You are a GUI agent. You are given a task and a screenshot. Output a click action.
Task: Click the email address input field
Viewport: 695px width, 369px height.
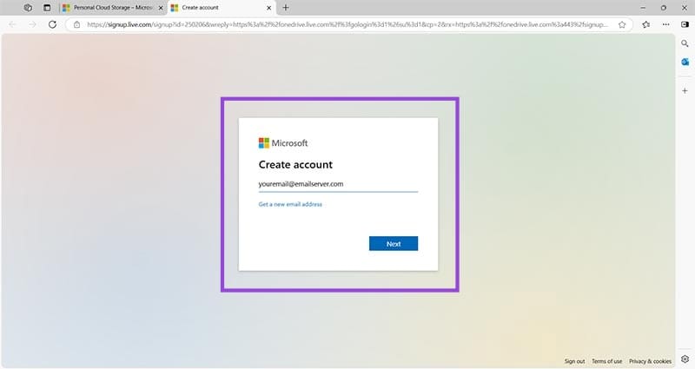coord(338,184)
